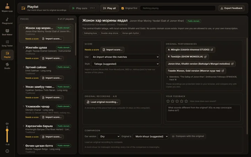251x157 pixels.
Task: Rate two stars in Your Feedback
Action: pyautogui.click(x=173, y=101)
